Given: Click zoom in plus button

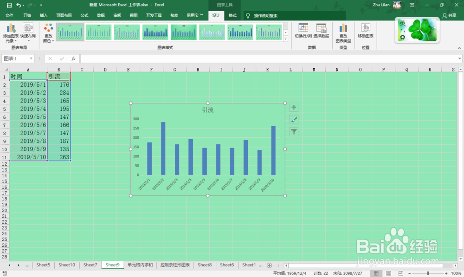Looking at the screenshot, I should click(446, 273).
